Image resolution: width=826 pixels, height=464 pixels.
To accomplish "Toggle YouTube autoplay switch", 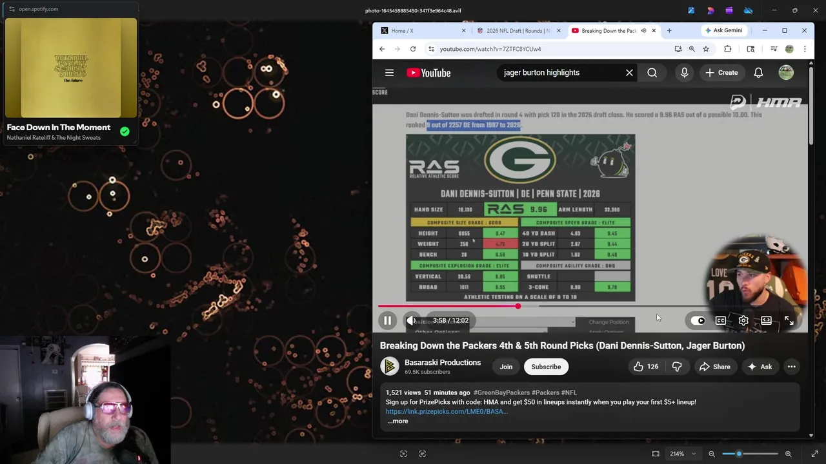I will pos(698,320).
